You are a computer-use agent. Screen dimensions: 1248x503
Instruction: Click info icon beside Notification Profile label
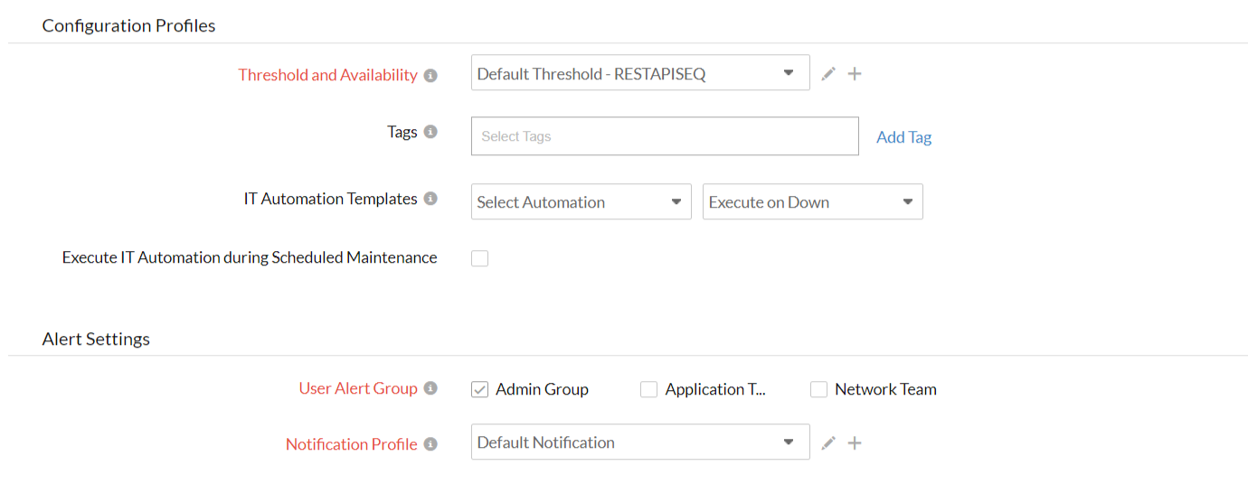point(430,444)
